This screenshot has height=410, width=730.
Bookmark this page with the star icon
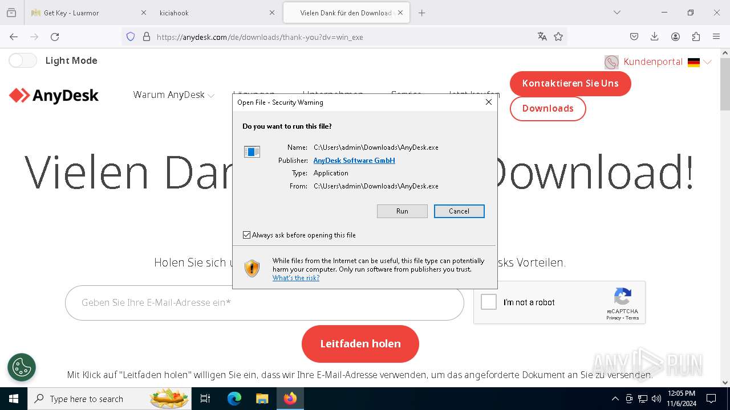(x=558, y=36)
